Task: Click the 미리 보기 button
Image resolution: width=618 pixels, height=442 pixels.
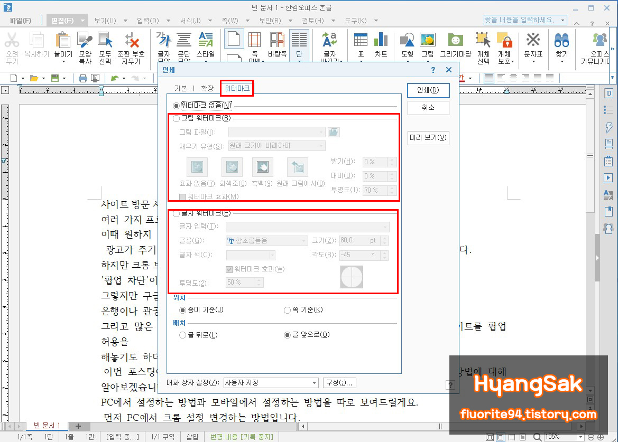Action: pyautogui.click(x=428, y=138)
